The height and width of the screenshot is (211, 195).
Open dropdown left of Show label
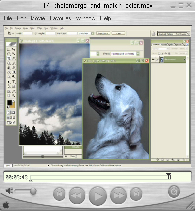(98, 54)
